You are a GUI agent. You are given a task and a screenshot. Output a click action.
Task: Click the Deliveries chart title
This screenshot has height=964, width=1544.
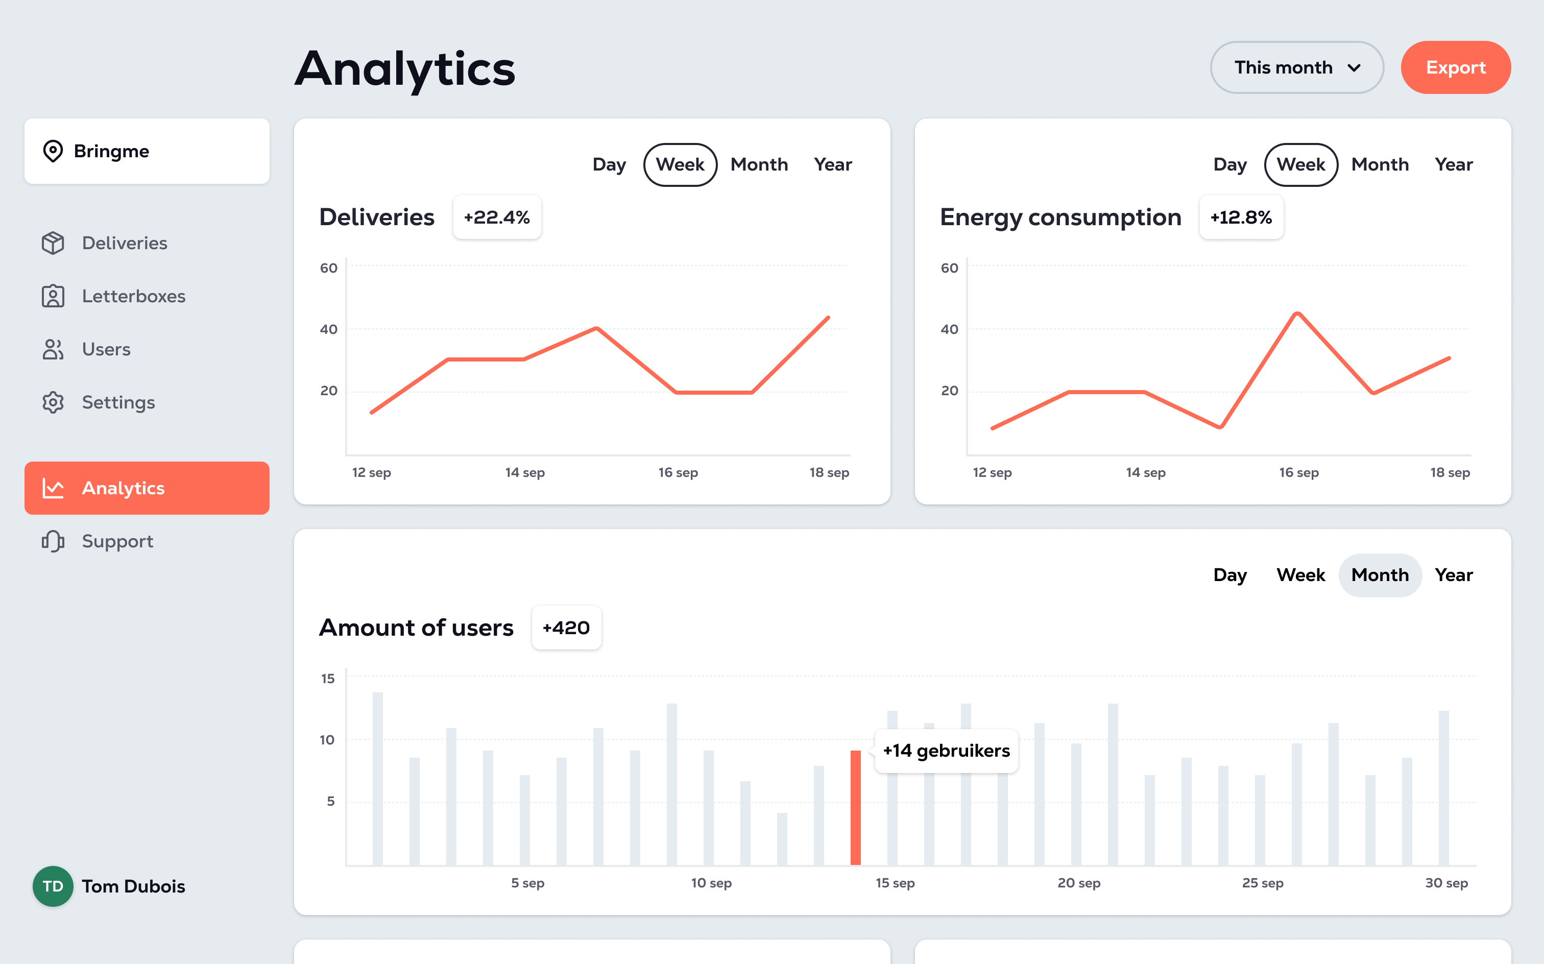[x=377, y=218]
